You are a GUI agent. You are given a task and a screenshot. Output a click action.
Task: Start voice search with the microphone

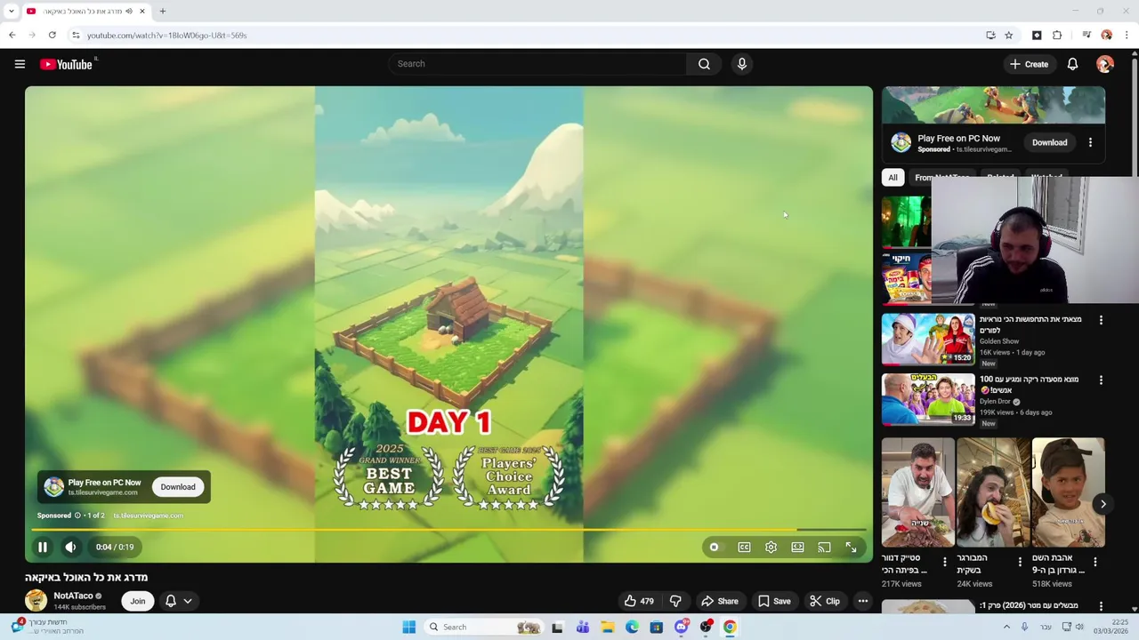(x=742, y=64)
